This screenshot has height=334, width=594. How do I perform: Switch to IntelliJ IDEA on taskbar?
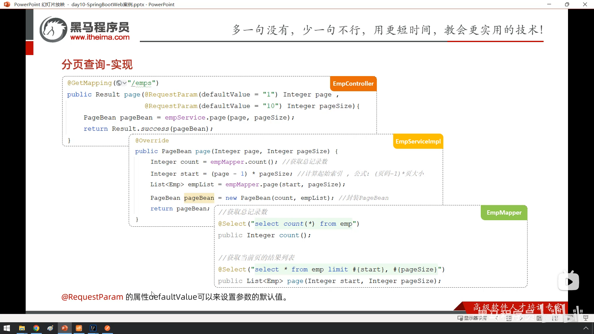point(93,328)
